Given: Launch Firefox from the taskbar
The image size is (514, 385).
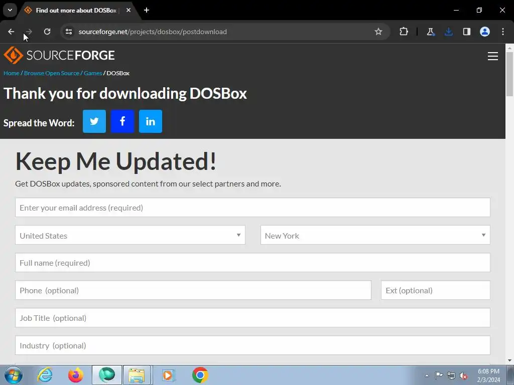Looking at the screenshot, I should coord(76,375).
